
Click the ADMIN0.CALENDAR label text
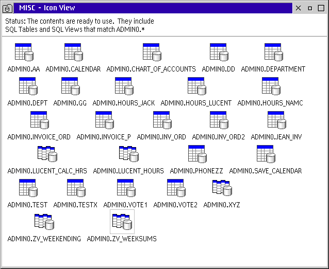click(73, 69)
